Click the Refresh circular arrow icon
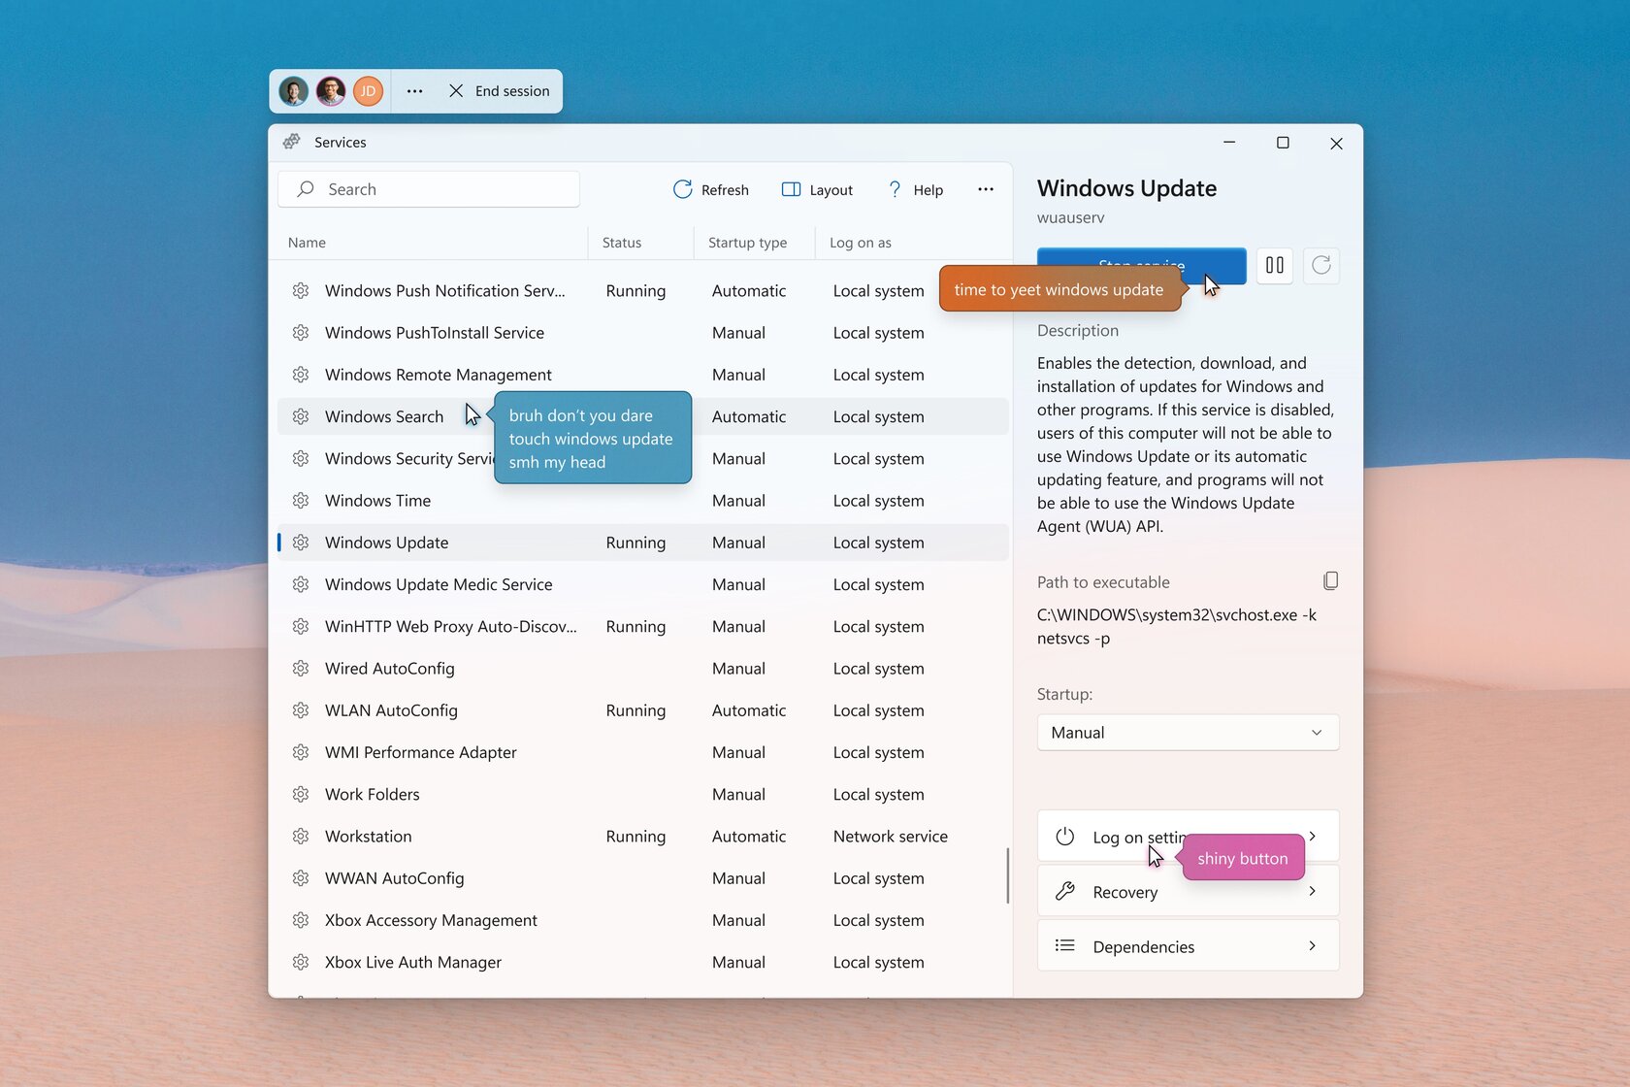Screen dimensions: 1630x1087 tap(683, 189)
